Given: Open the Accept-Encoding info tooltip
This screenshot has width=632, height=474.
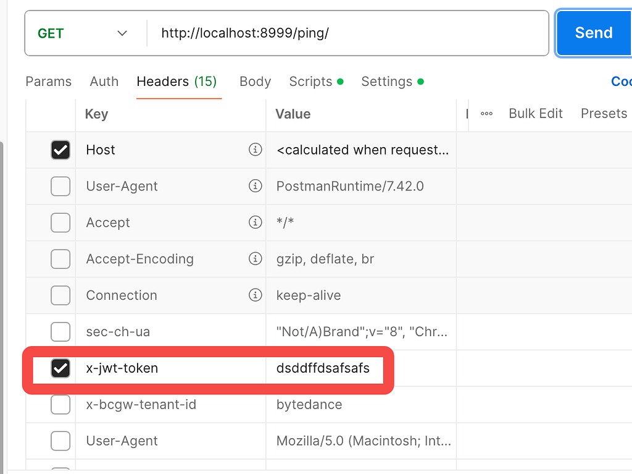Looking at the screenshot, I should (255, 259).
